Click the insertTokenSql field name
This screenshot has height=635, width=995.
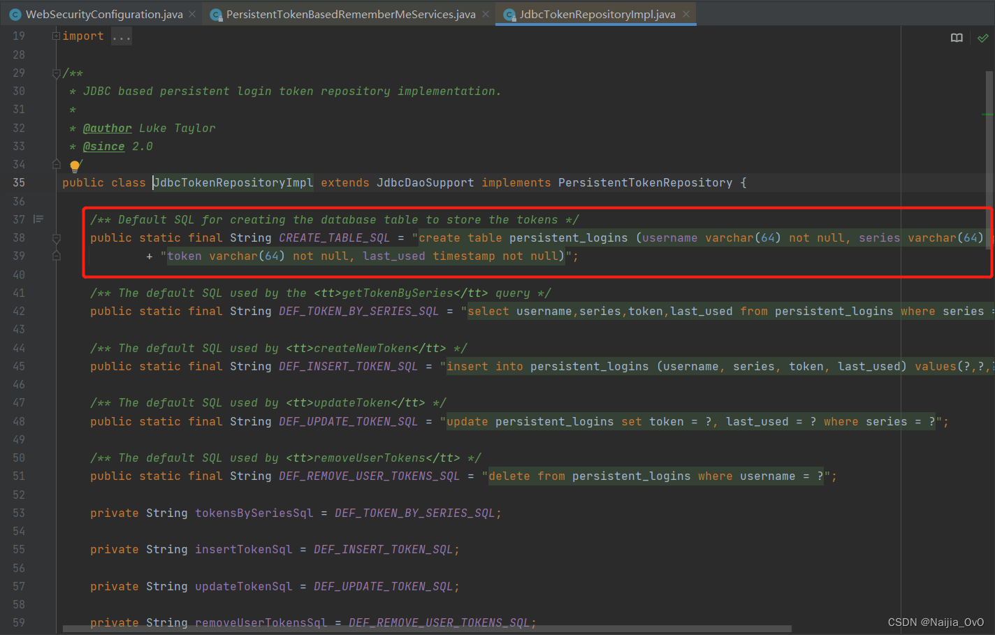click(243, 549)
